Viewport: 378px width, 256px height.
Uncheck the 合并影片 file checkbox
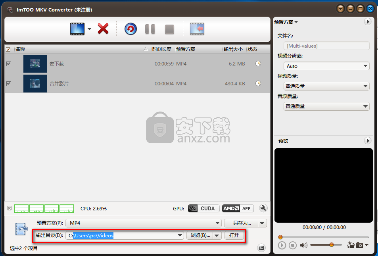pyautogui.click(x=9, y=83)
